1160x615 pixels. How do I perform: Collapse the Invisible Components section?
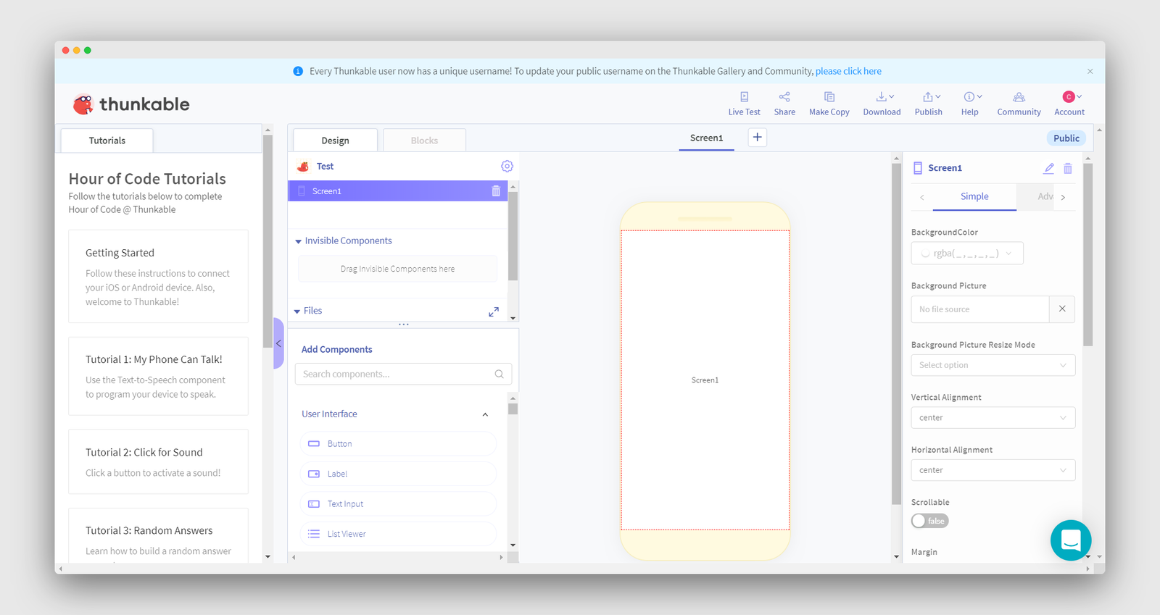point(298,241)
